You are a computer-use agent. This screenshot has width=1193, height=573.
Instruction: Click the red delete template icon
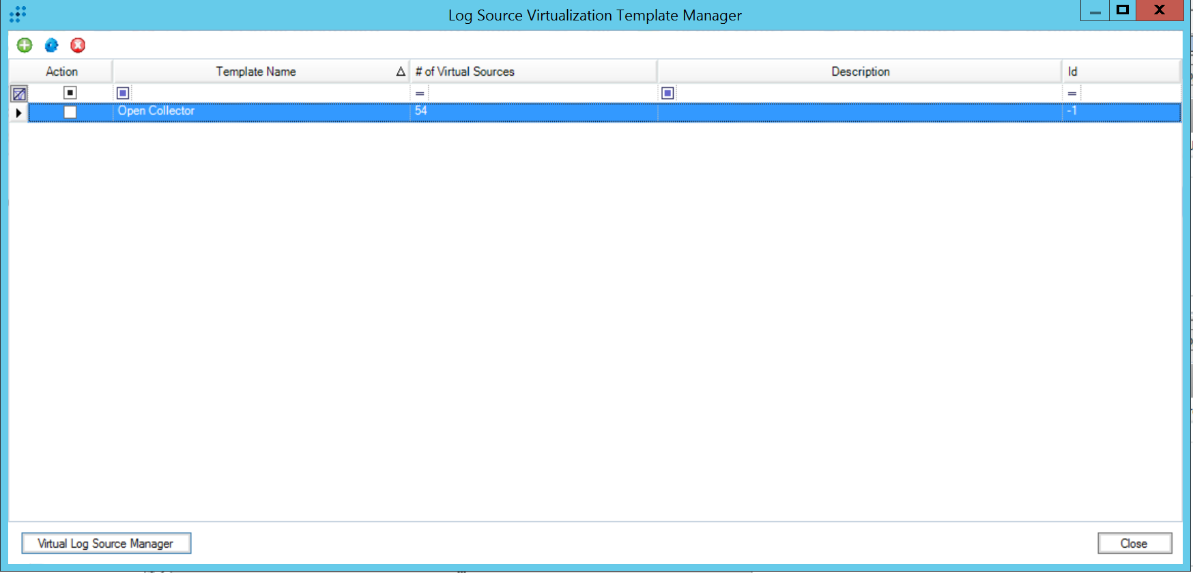(78, 45)
